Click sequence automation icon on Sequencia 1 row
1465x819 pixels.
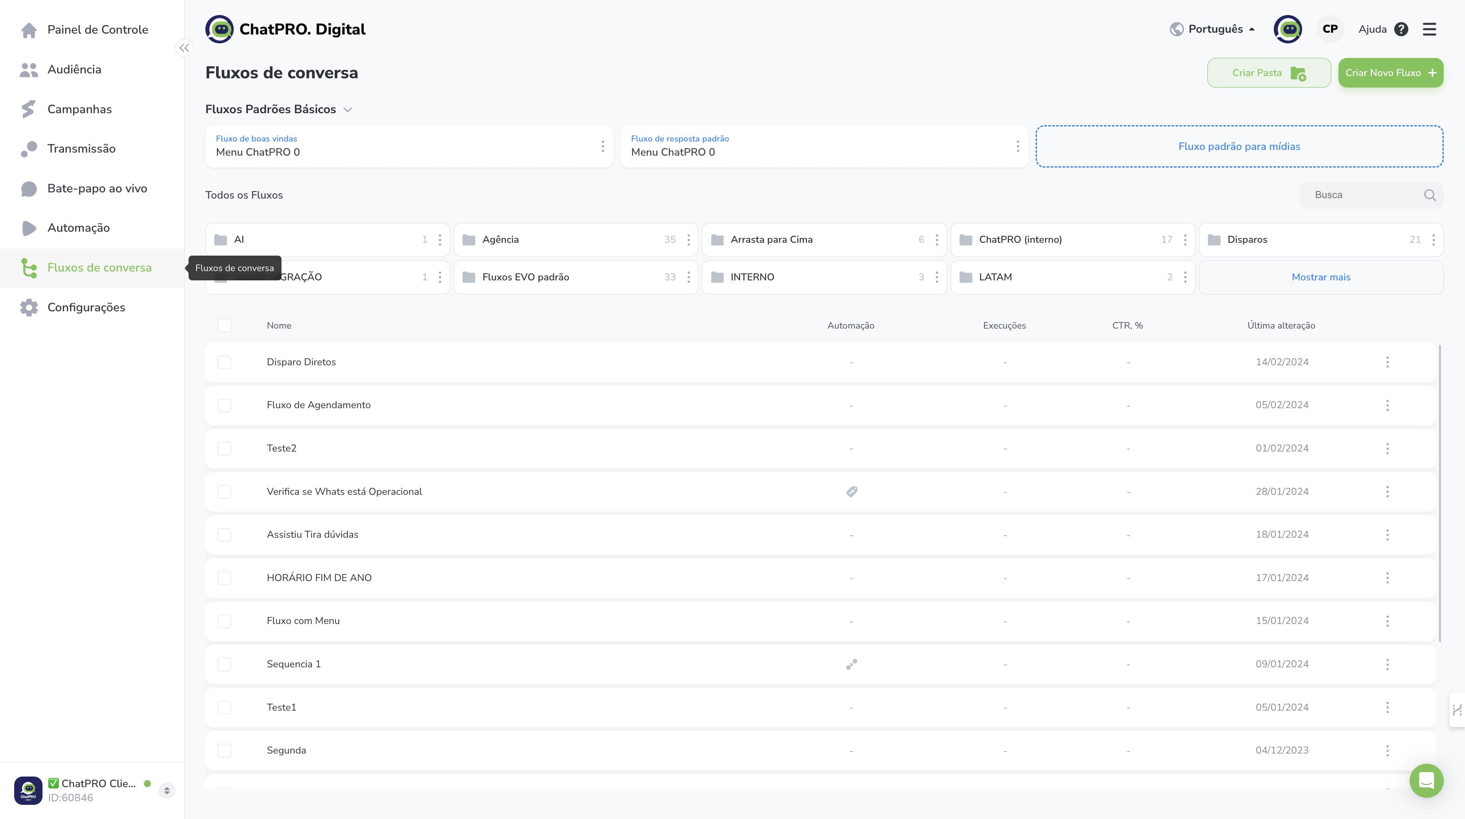coord(852,664)
